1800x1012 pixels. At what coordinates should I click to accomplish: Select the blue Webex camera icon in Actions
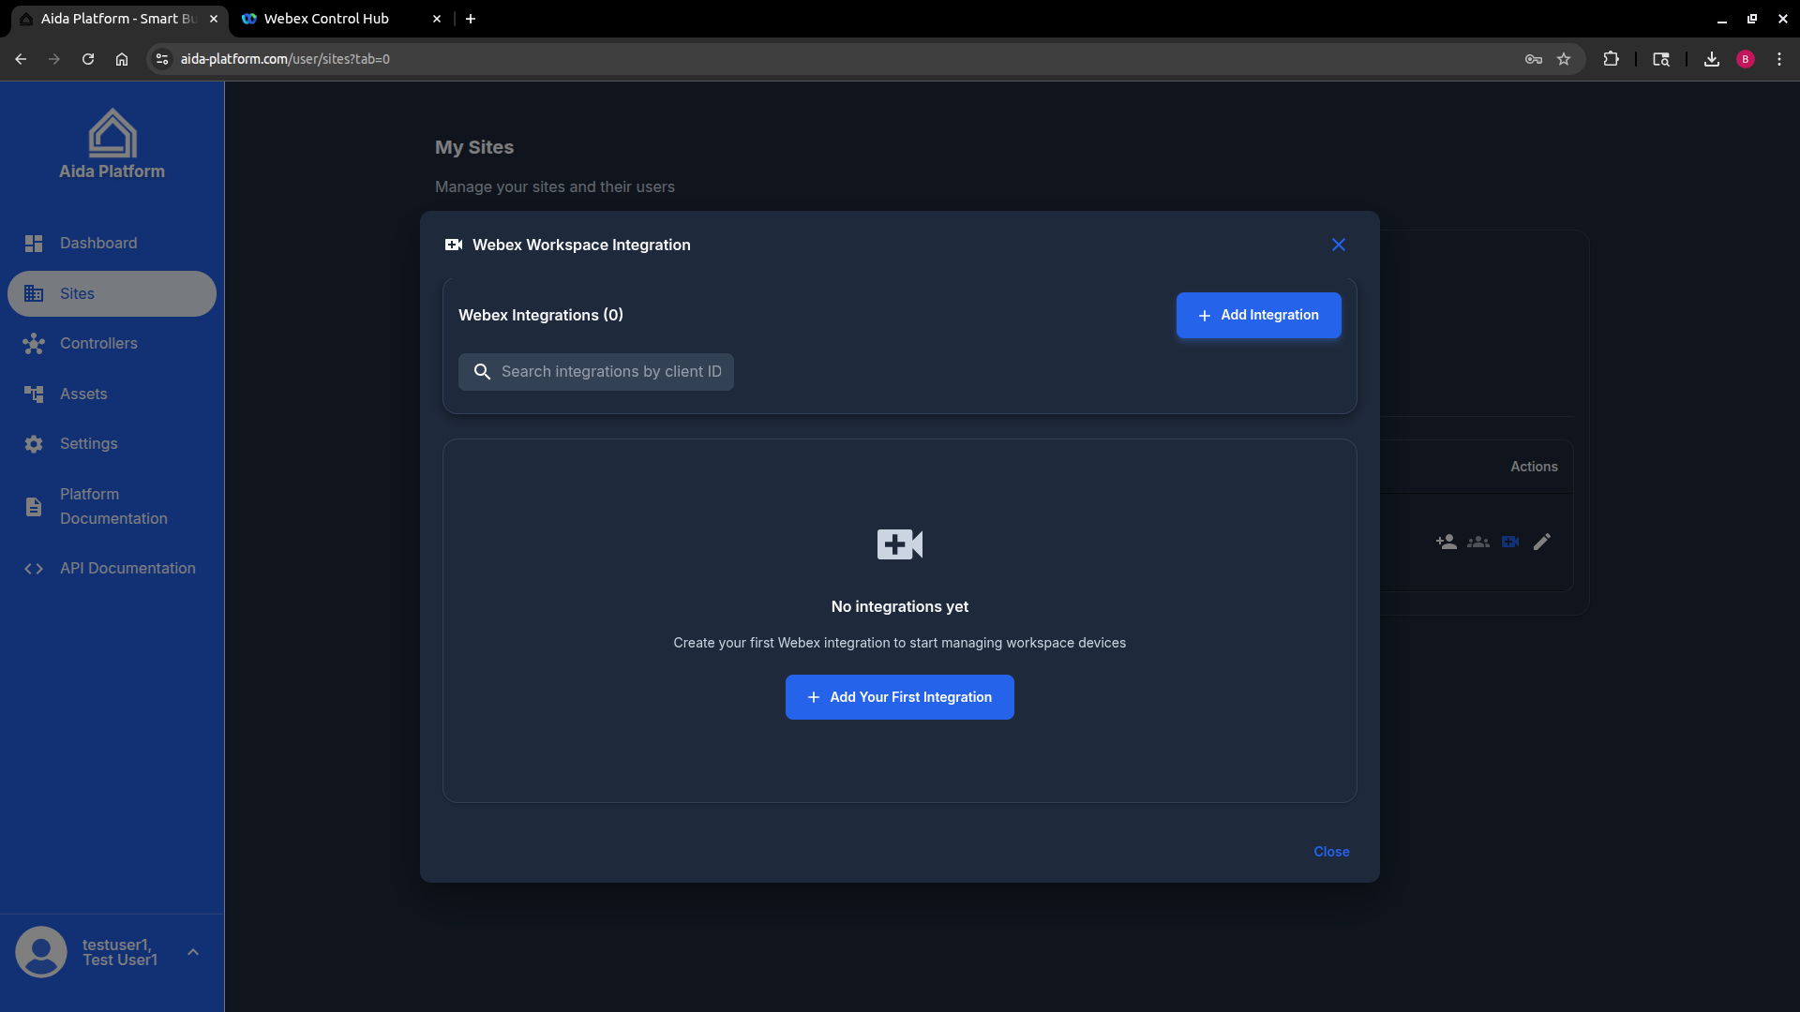(1510, 542)
